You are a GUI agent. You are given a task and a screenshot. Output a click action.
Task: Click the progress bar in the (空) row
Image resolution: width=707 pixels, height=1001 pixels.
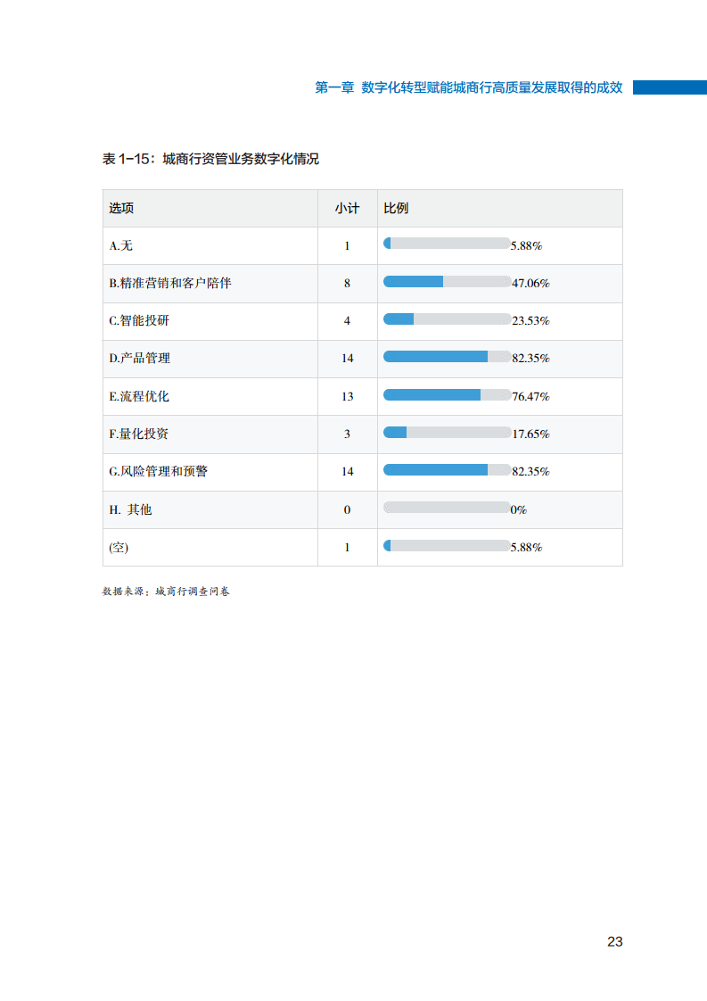(x=447, y=546)
